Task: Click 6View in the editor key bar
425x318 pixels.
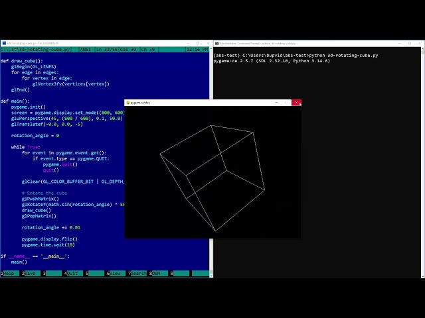Action: (116, 274)
